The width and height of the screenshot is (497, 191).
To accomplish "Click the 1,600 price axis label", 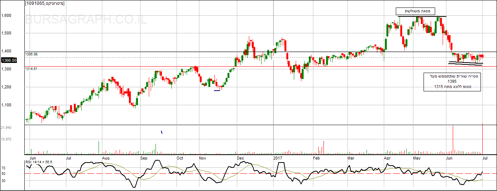I will pos(6,16).
